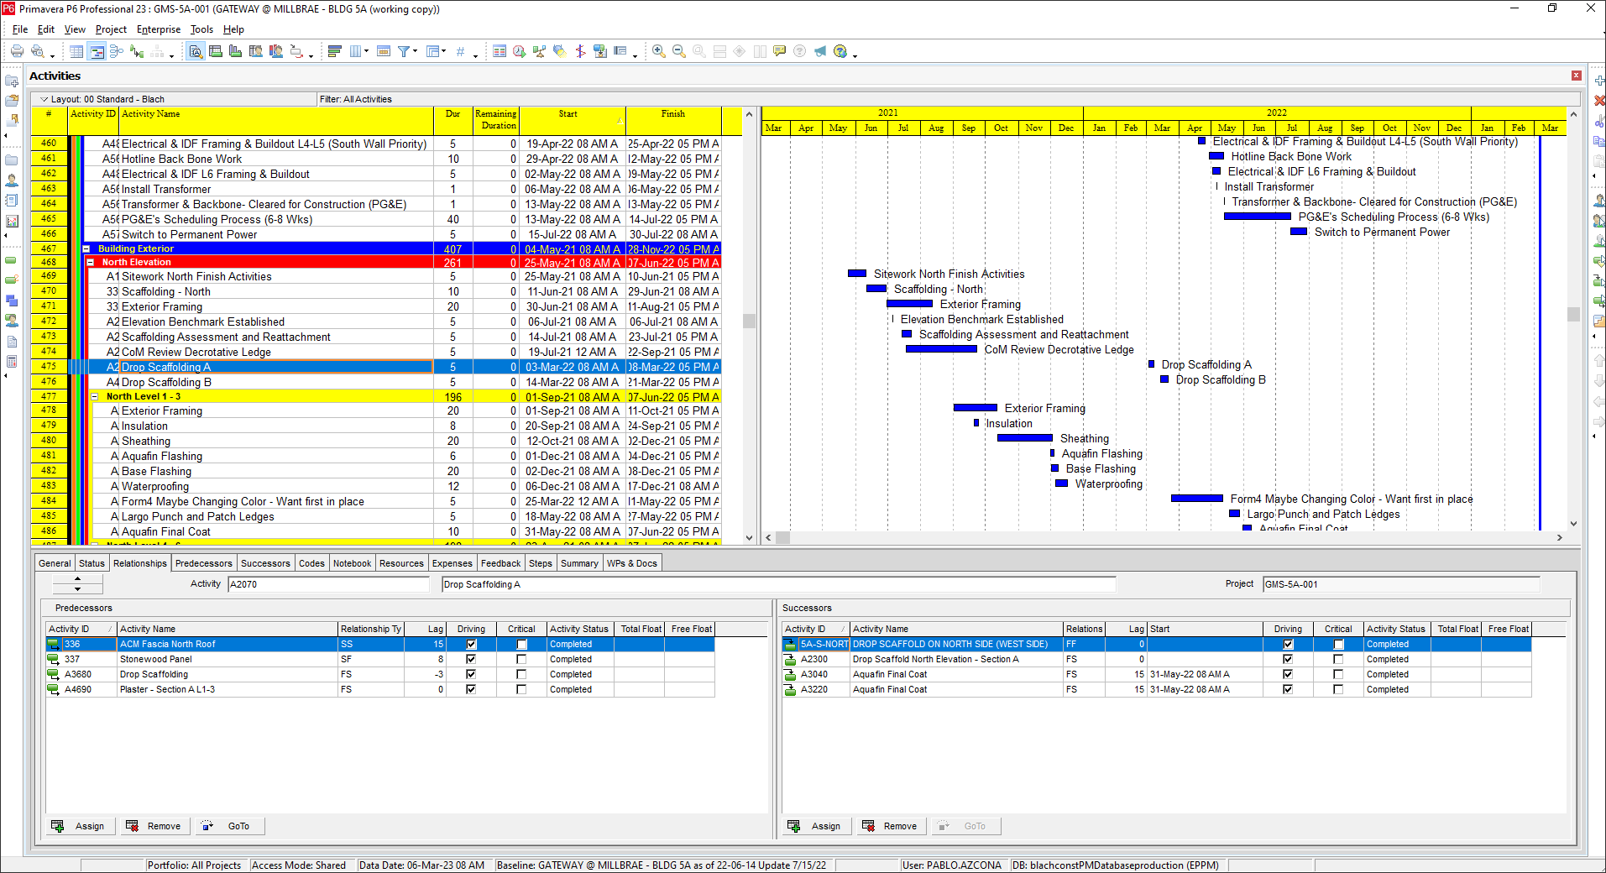The width and height of the screenshot is (1606, 873).
Task: Click the Level Resources icon
Action: (539, 51)
